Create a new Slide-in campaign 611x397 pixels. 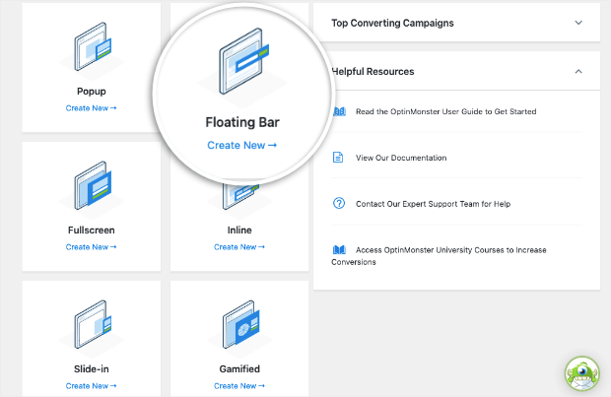point(92,386)
